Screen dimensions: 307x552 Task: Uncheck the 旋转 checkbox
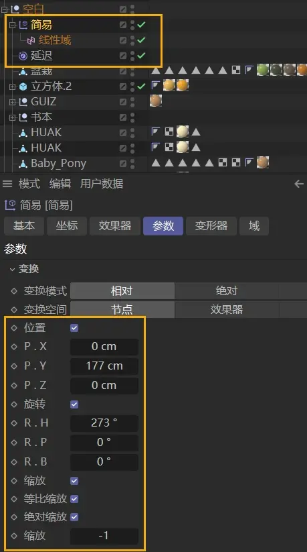point(74,404)
